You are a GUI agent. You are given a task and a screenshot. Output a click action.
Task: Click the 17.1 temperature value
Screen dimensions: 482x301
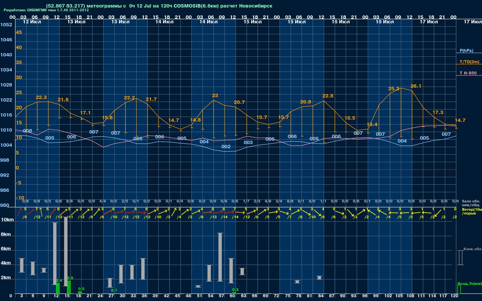coord(85,113)
